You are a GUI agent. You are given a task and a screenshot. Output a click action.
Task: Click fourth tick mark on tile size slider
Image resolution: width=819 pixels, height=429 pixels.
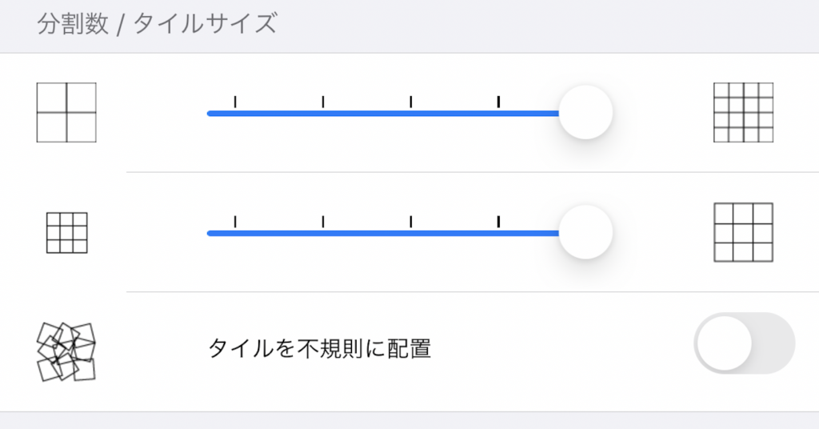[499, 222]
